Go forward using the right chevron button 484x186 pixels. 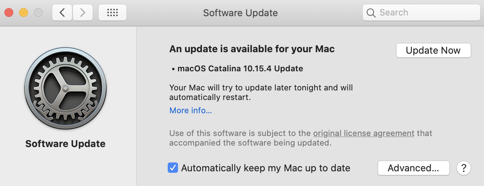point(83,12)
